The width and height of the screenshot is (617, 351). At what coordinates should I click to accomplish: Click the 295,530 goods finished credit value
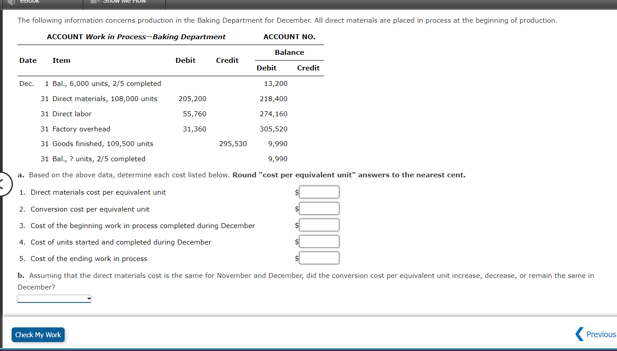point(233,144)
